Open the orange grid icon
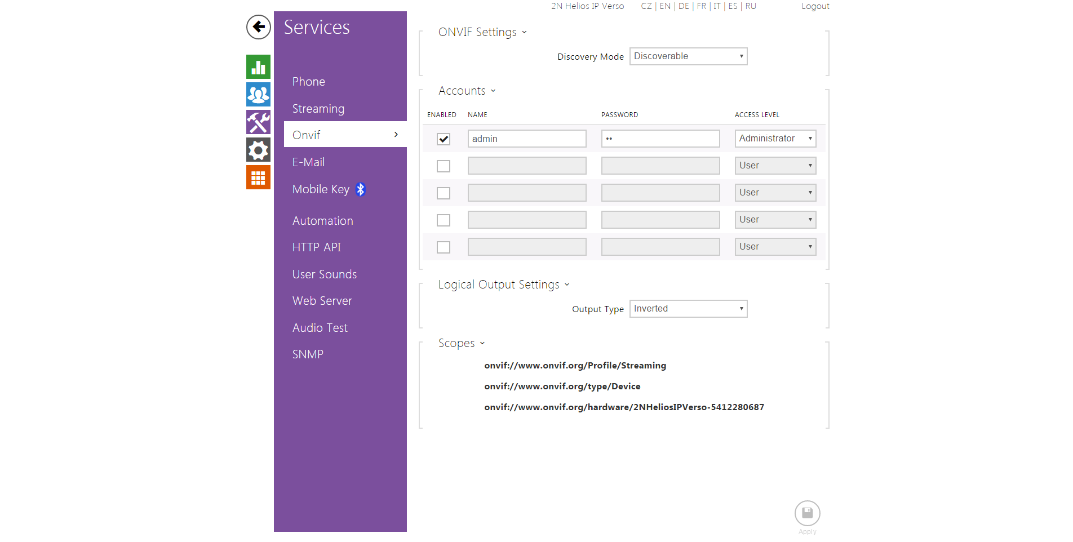This screenshot has width=1073, height=542. [258, 177]
